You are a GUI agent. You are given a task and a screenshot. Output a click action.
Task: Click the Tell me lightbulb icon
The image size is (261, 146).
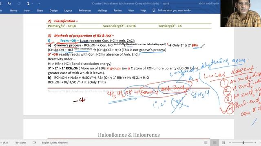coord(154,11)
